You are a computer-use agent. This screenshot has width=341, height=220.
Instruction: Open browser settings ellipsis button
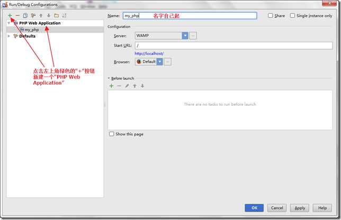pos(167,62)
